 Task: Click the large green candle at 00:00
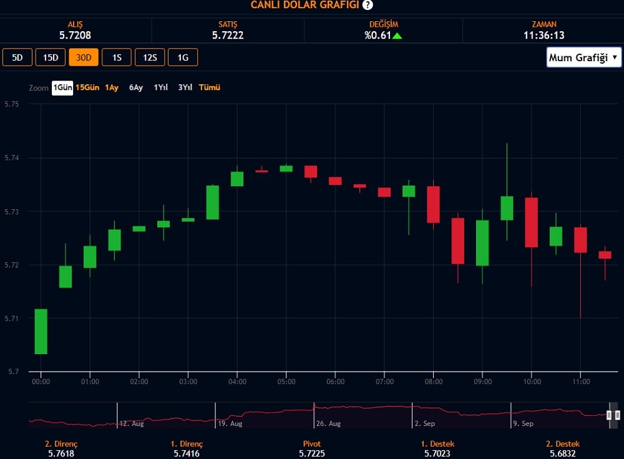click(x=41, y=332)
